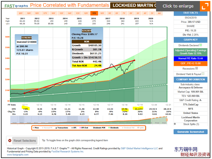212x159 pixels.
Task: Click the highlighted EPS value 7.85
Action: 26,109
